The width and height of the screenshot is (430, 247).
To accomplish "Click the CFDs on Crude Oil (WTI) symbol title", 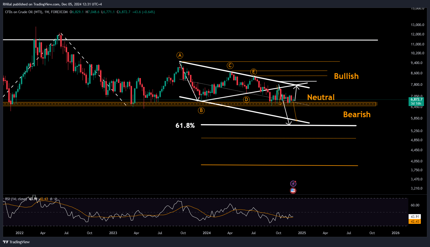I will (24, 12).
